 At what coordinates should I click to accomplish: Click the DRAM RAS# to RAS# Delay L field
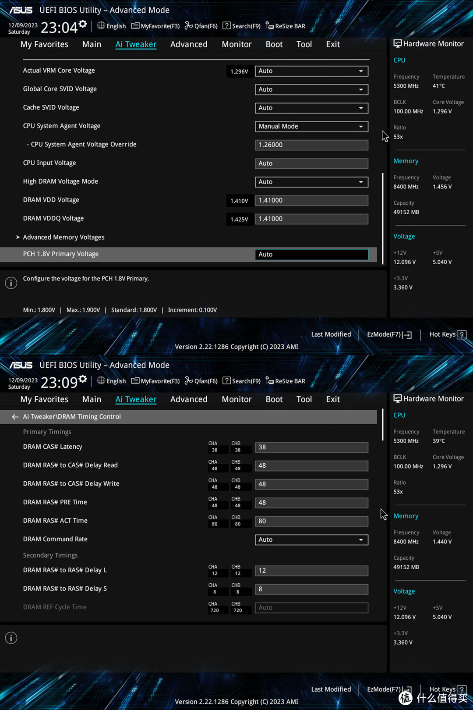click(311, 571)
